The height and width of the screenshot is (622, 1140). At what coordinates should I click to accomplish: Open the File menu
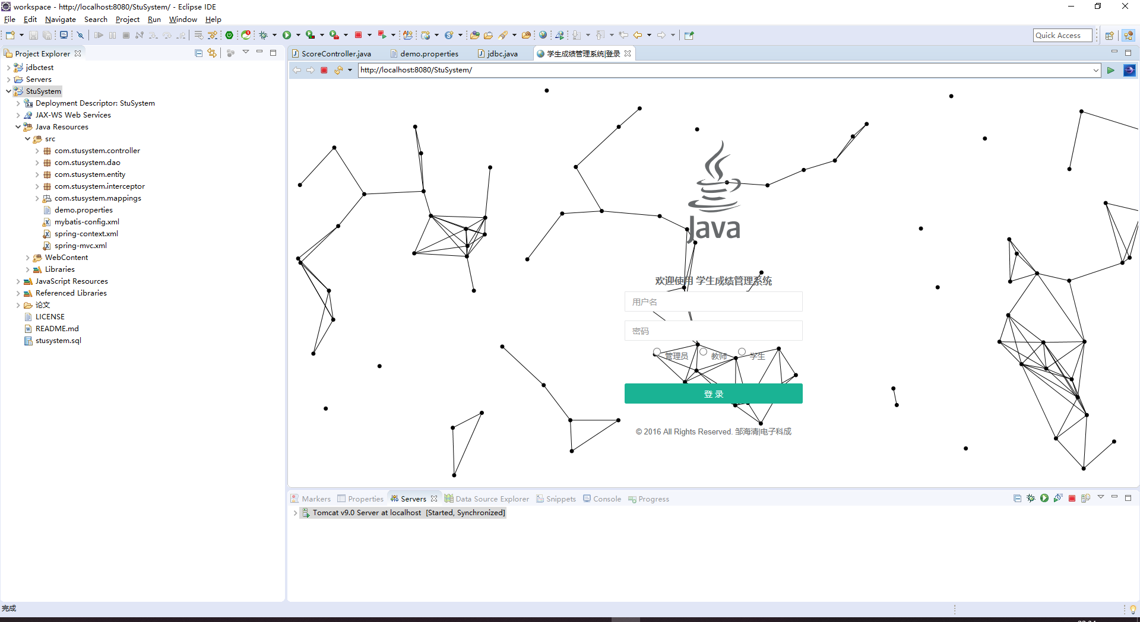(9, 19)
